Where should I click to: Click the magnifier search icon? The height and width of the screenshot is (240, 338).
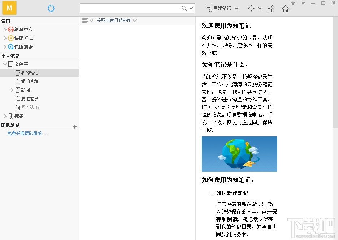tap(184, 8)
